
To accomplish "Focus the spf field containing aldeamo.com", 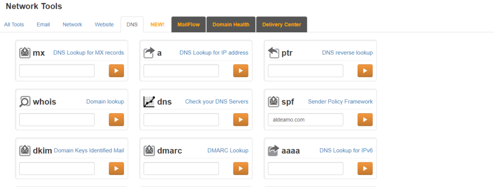I will click(305, 120).
